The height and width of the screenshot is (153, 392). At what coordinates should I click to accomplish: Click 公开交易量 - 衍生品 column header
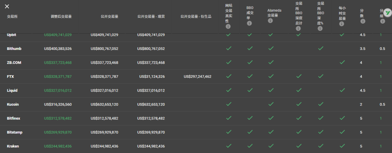point(196,17)
